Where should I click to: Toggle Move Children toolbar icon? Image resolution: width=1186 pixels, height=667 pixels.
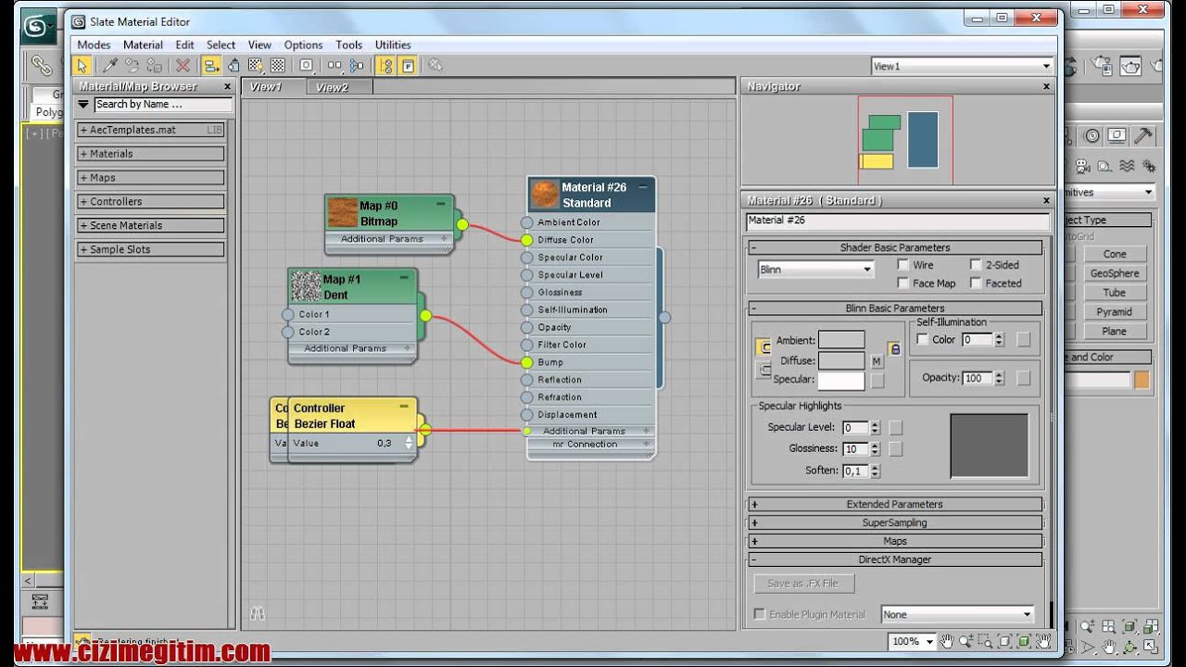[x=211, y=66]
